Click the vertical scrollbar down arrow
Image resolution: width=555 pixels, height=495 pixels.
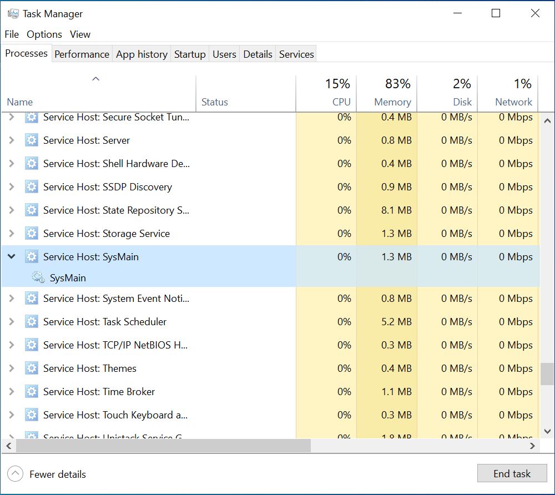[x=547, y=431]
